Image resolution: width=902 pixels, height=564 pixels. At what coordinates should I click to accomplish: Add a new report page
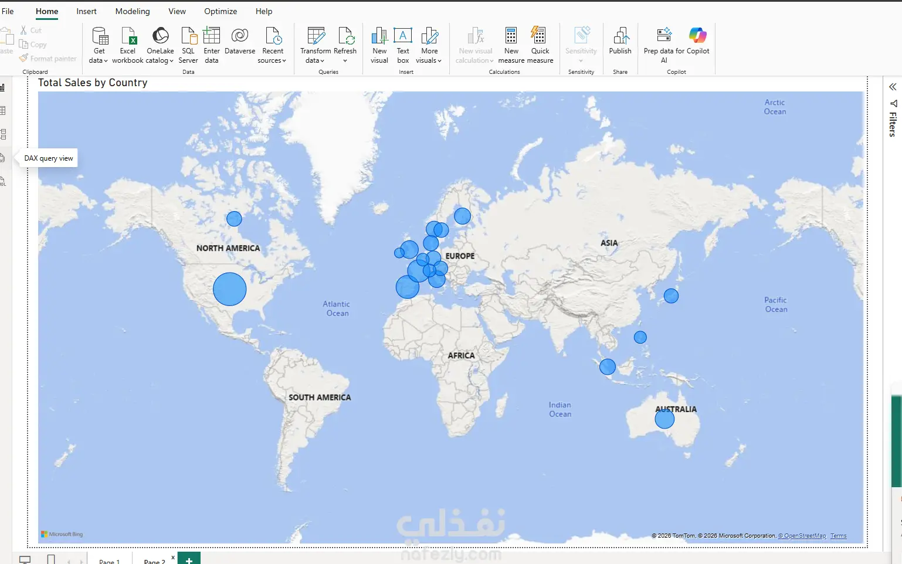189,559
